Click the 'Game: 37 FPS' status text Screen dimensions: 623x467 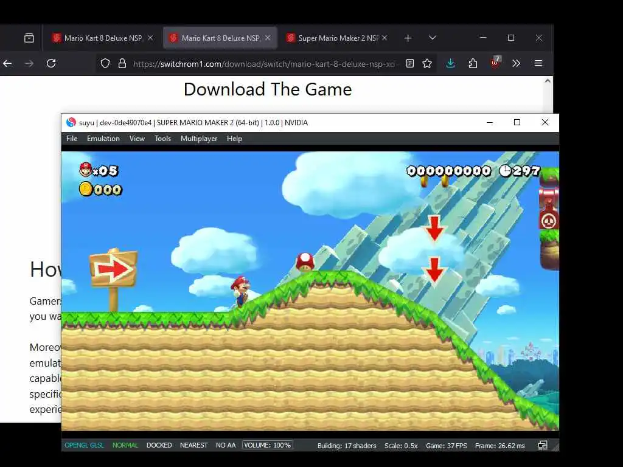point(446,446)
